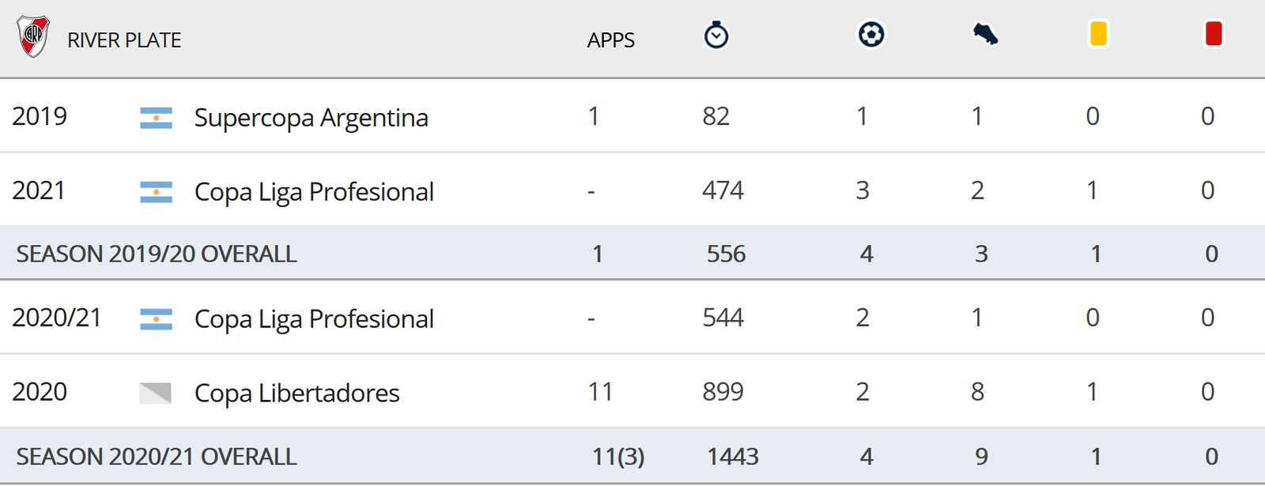Select the RIVER PLATE team name
The height and width of the screenshot is (486, 1265).
click(124, 40)
